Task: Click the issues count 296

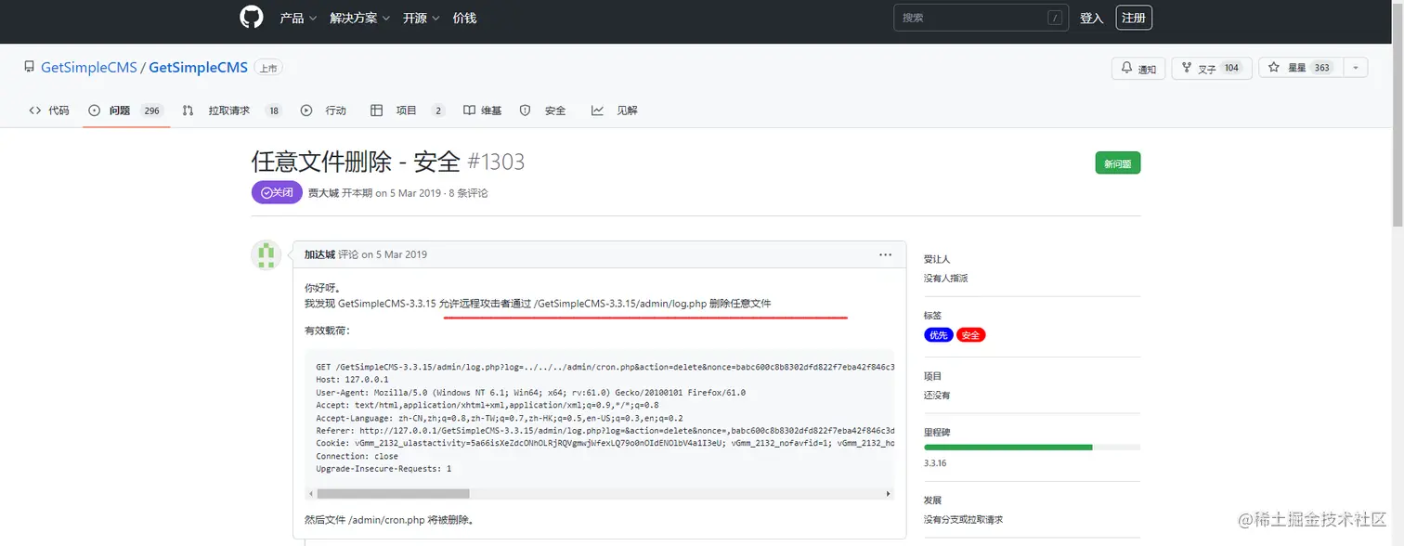Action: 152,110
